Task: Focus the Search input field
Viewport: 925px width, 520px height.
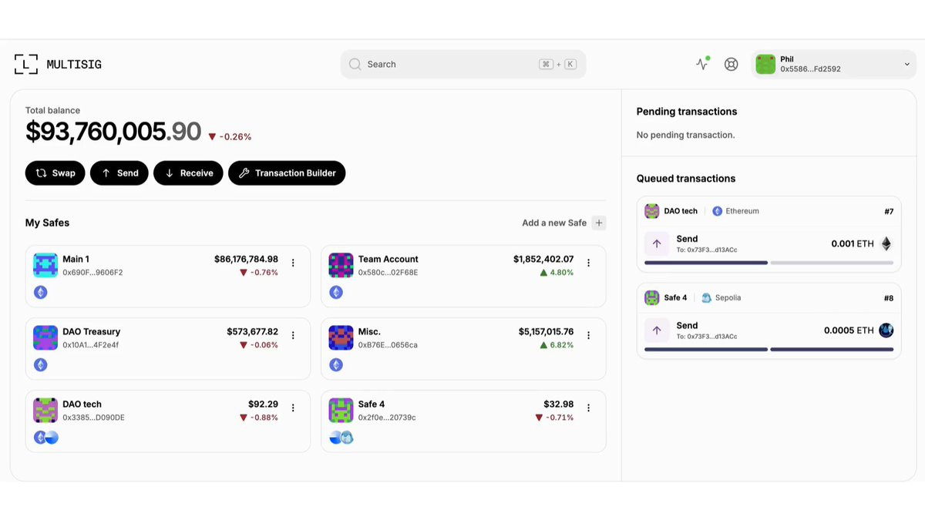Action: coord(463,65)
